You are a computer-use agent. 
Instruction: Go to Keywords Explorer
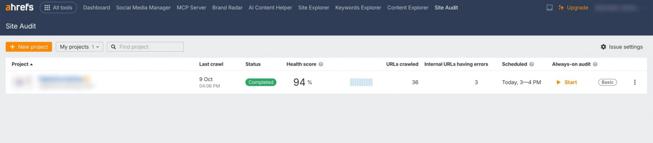tap(358, 7)
